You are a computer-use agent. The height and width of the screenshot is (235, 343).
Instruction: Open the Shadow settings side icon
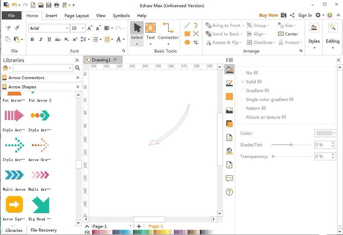point(229,124)
